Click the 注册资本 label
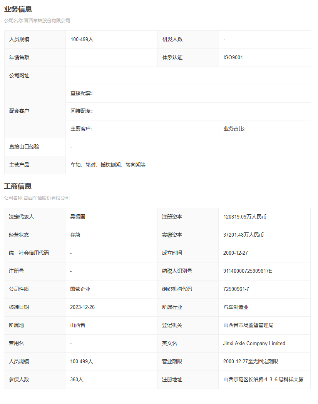The image size is (318, 404). tap(172, 217)
